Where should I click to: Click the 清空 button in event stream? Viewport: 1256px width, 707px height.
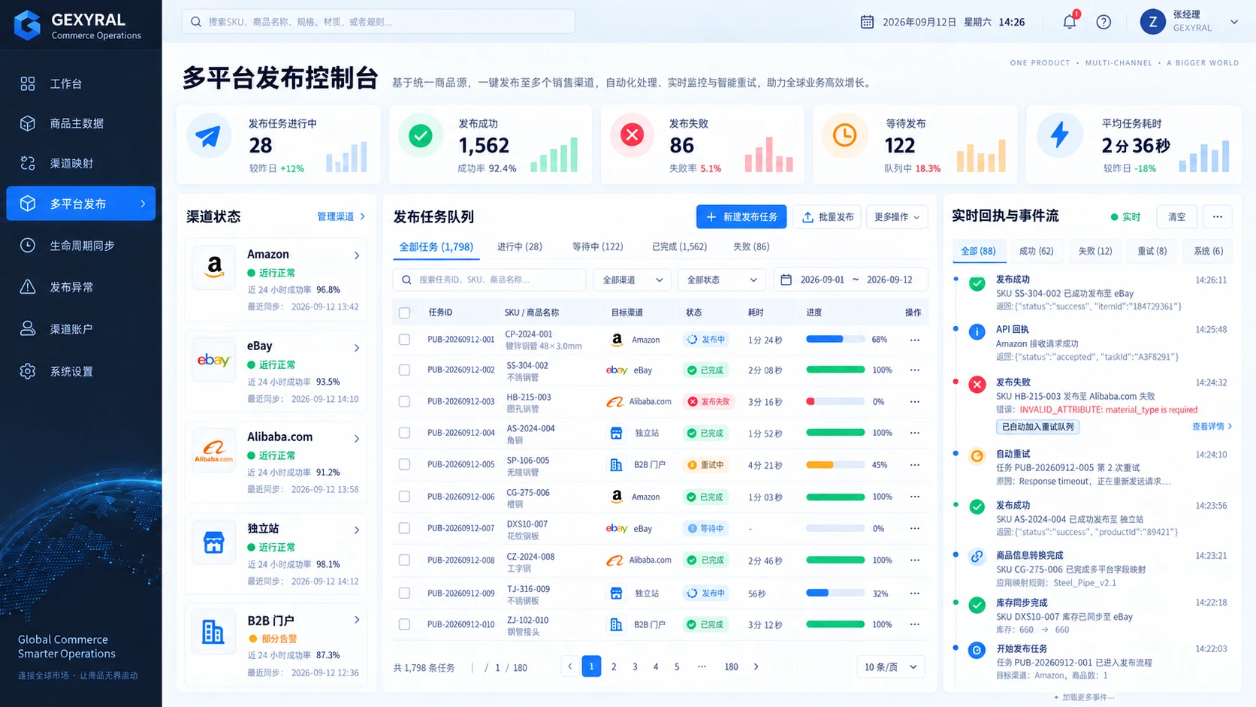[x=1176, y=216]
